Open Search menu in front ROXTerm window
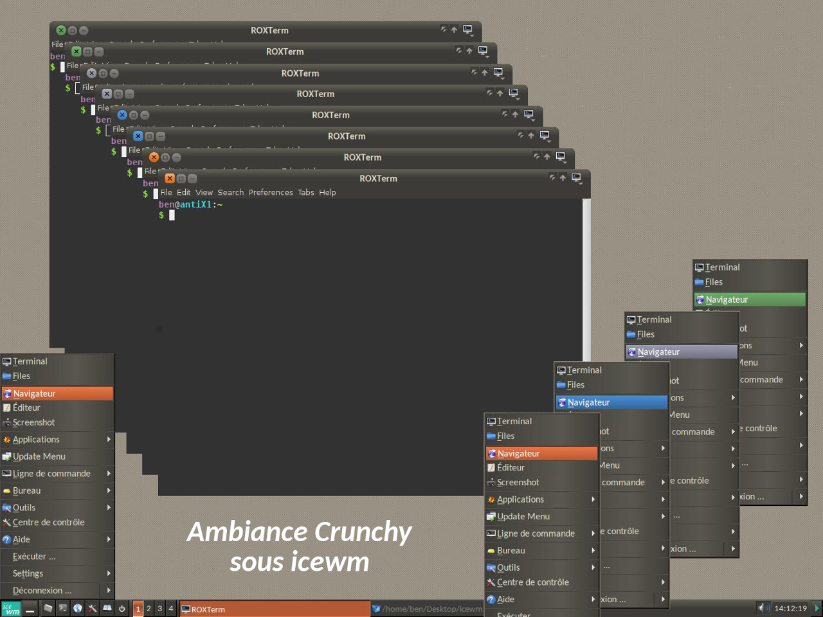The height and width of the screenshot is (617, 823). 231,192
